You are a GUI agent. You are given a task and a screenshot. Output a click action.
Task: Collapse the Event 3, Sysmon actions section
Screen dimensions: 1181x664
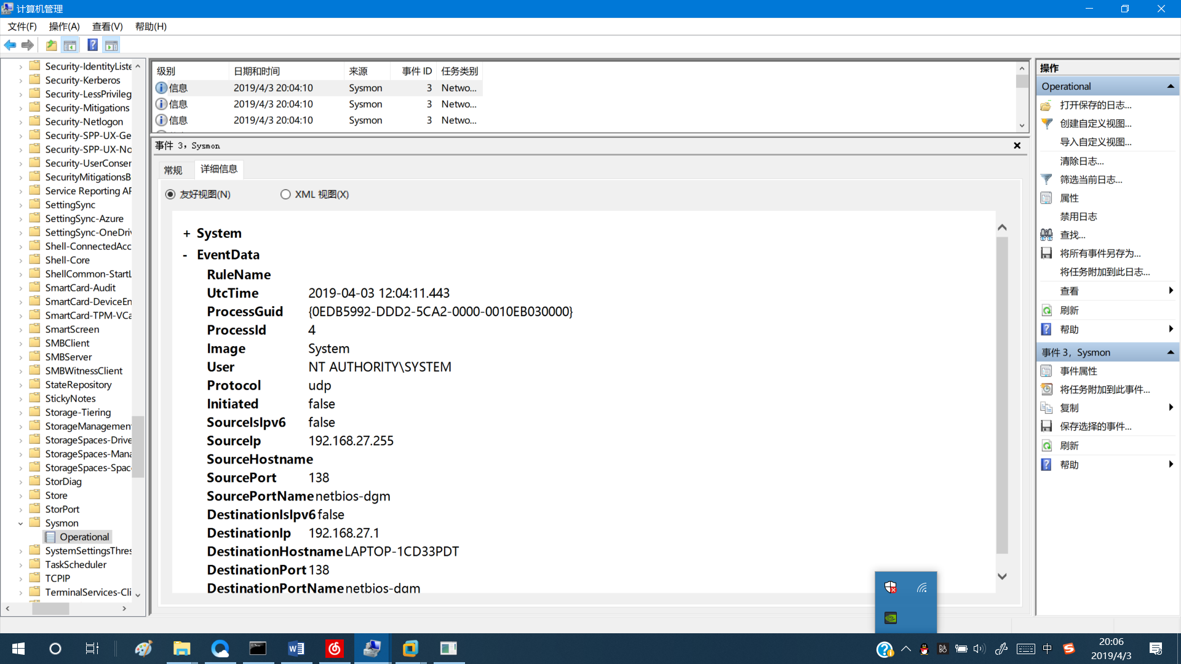pos(1171,352)
